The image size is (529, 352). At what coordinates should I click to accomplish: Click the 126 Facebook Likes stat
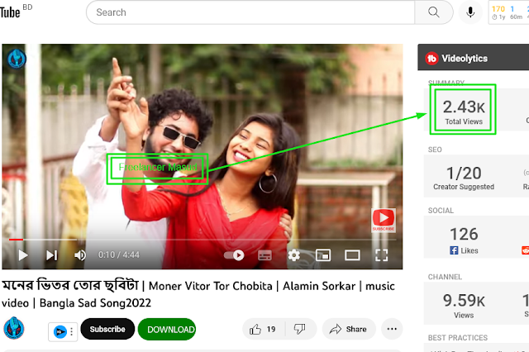pyautogui.click(x=464, y=240)
